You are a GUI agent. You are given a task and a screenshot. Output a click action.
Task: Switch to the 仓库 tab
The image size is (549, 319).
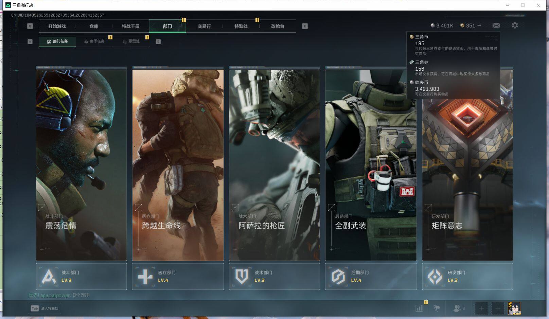(94, 26)
